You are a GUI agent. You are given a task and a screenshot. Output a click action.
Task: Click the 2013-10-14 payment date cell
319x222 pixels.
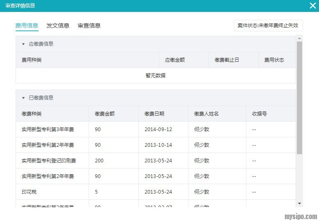pyautogui.click(x=158, y=145)
